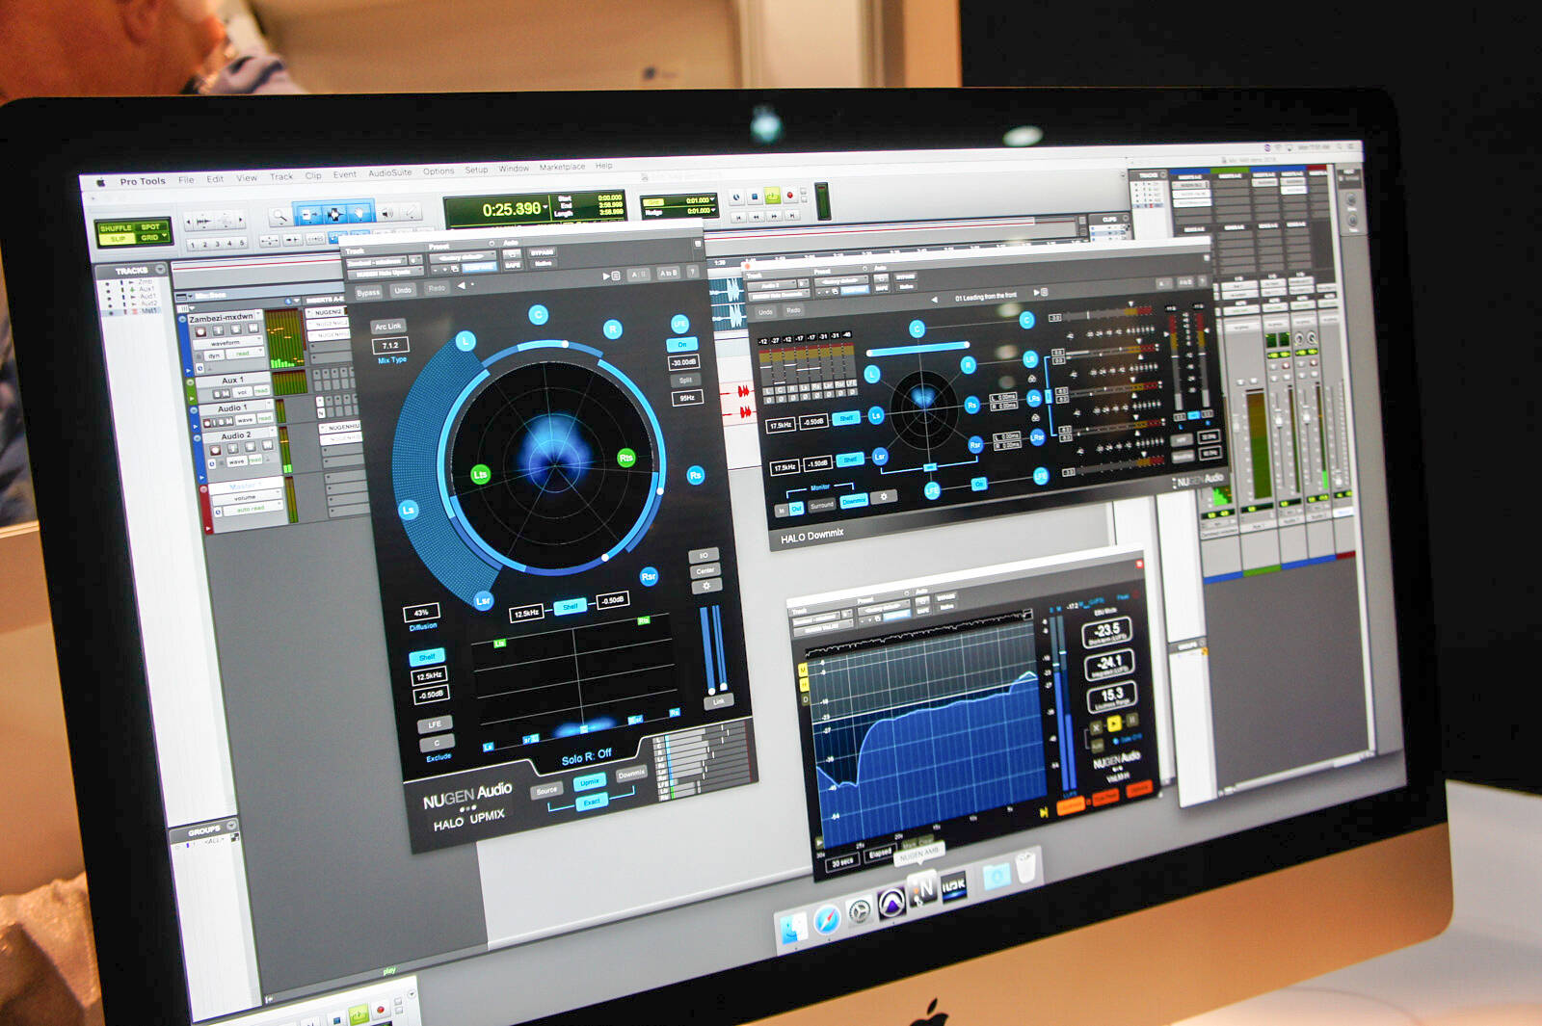Viewport: 1542px width, 1026px height.
Task: Click the Rsr speaker node in Halo Upmix
Action: 649,576
